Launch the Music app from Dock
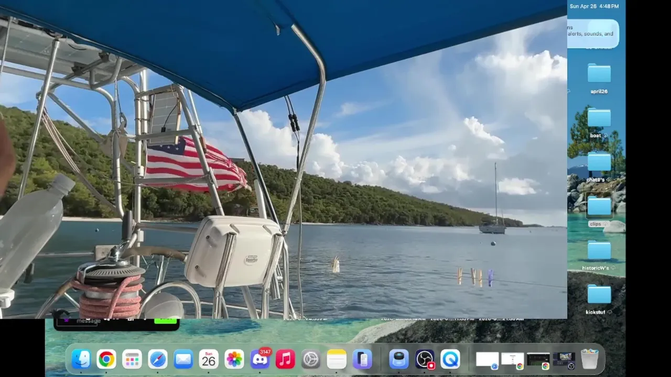671x377 pixels. point(285,359)
